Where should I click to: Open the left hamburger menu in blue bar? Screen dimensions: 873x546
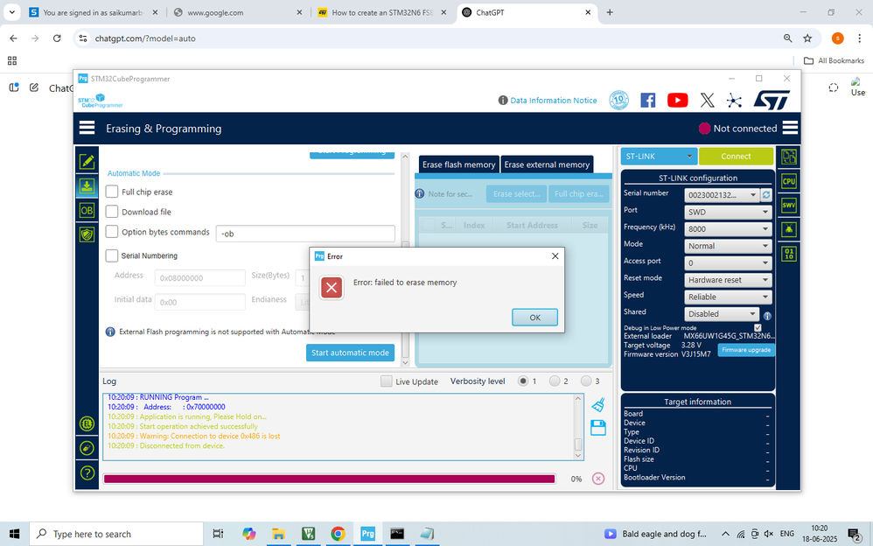pos(87,128)
